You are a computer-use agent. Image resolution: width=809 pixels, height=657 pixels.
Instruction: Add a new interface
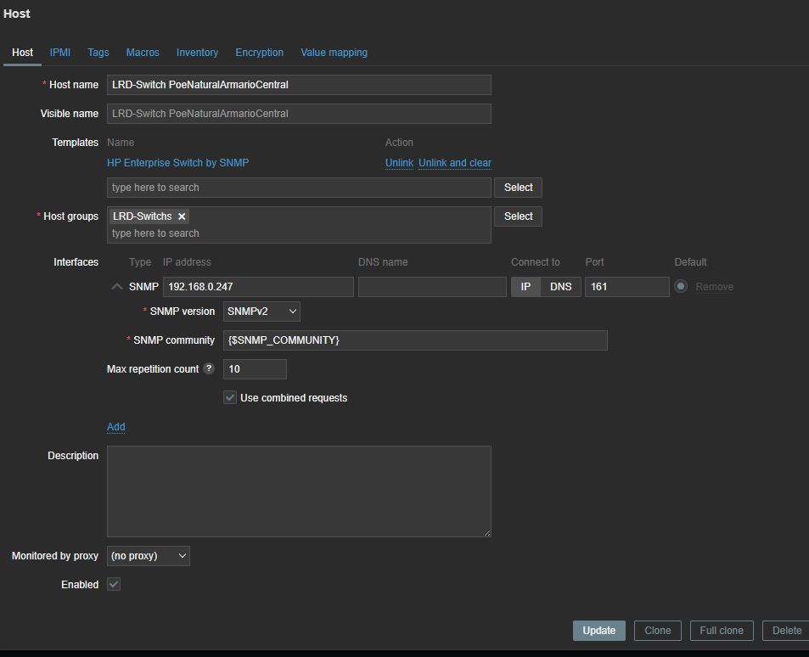(116, 427)
